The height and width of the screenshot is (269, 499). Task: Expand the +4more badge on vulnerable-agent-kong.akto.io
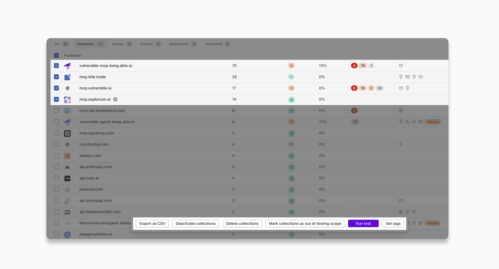point(433,122)
